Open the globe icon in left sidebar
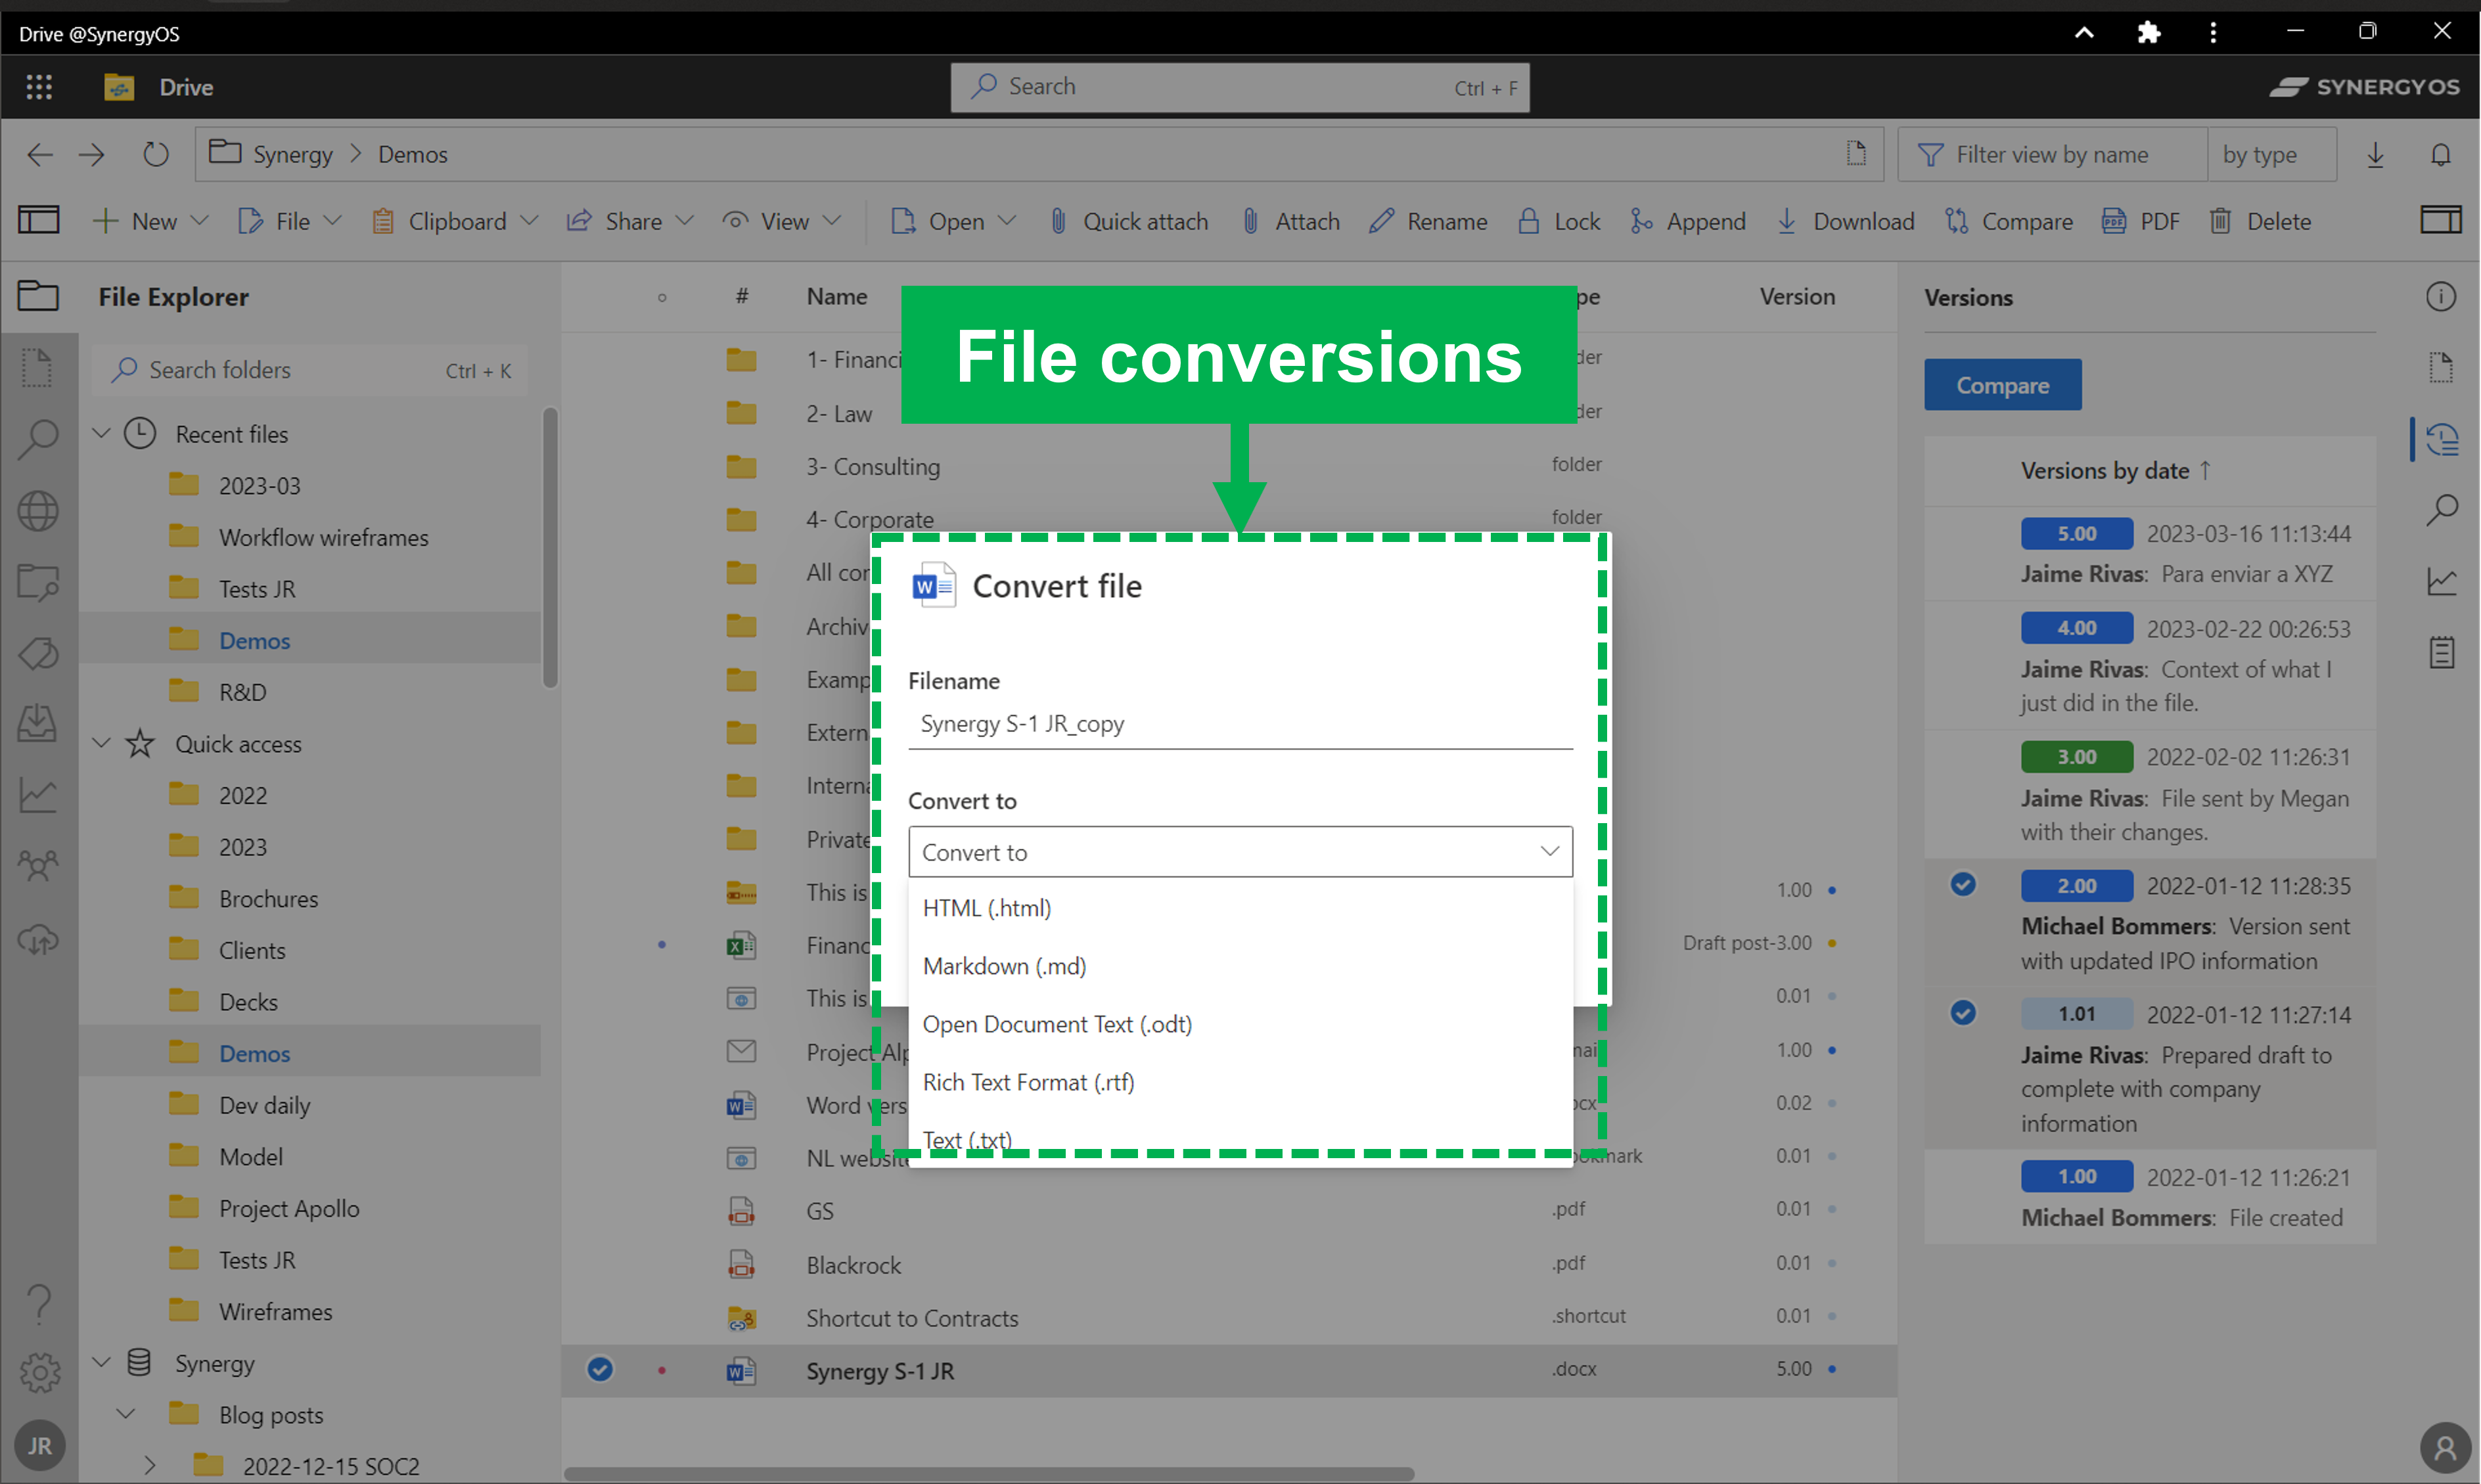 38,511
